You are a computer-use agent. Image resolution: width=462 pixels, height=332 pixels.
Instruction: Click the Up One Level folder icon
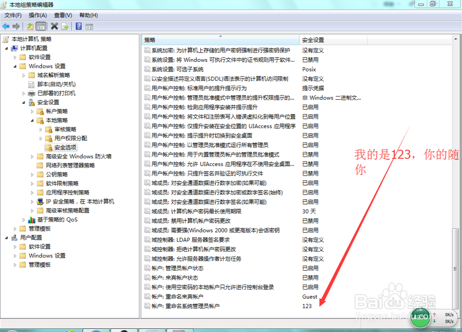tap(30, 26)
